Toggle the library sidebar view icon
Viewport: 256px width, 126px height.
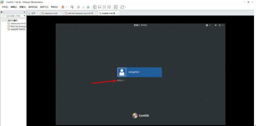(x=95, y=7)
